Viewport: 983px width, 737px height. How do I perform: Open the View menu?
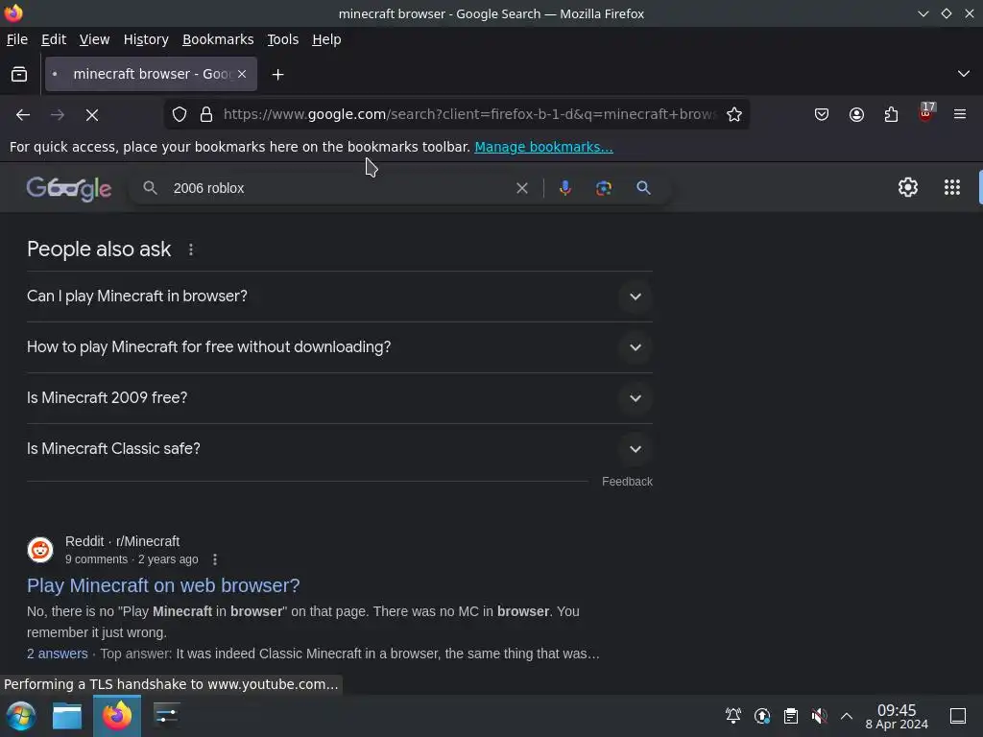coord(95,39)
